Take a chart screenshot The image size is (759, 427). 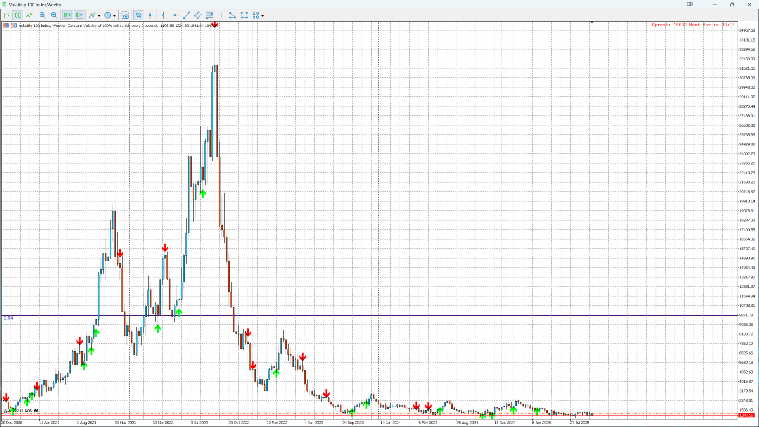tap(125, 15)
